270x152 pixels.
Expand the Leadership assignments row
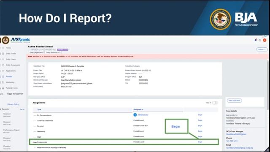tap(35, 131)
